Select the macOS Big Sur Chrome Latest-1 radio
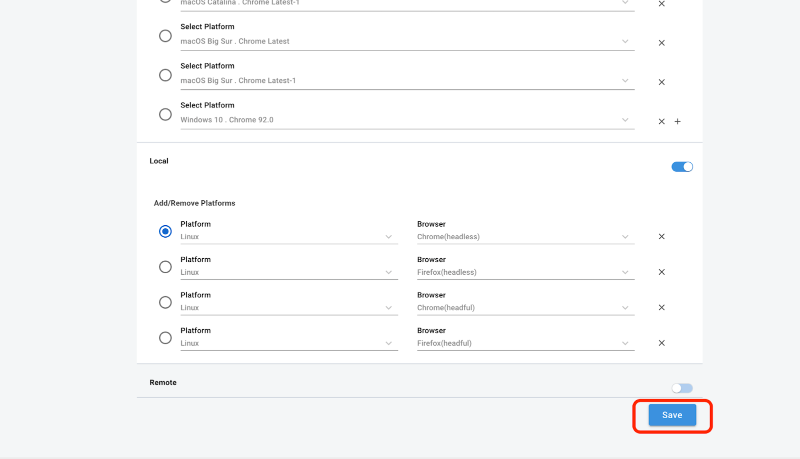800x459 pixels. click(165, 75)
